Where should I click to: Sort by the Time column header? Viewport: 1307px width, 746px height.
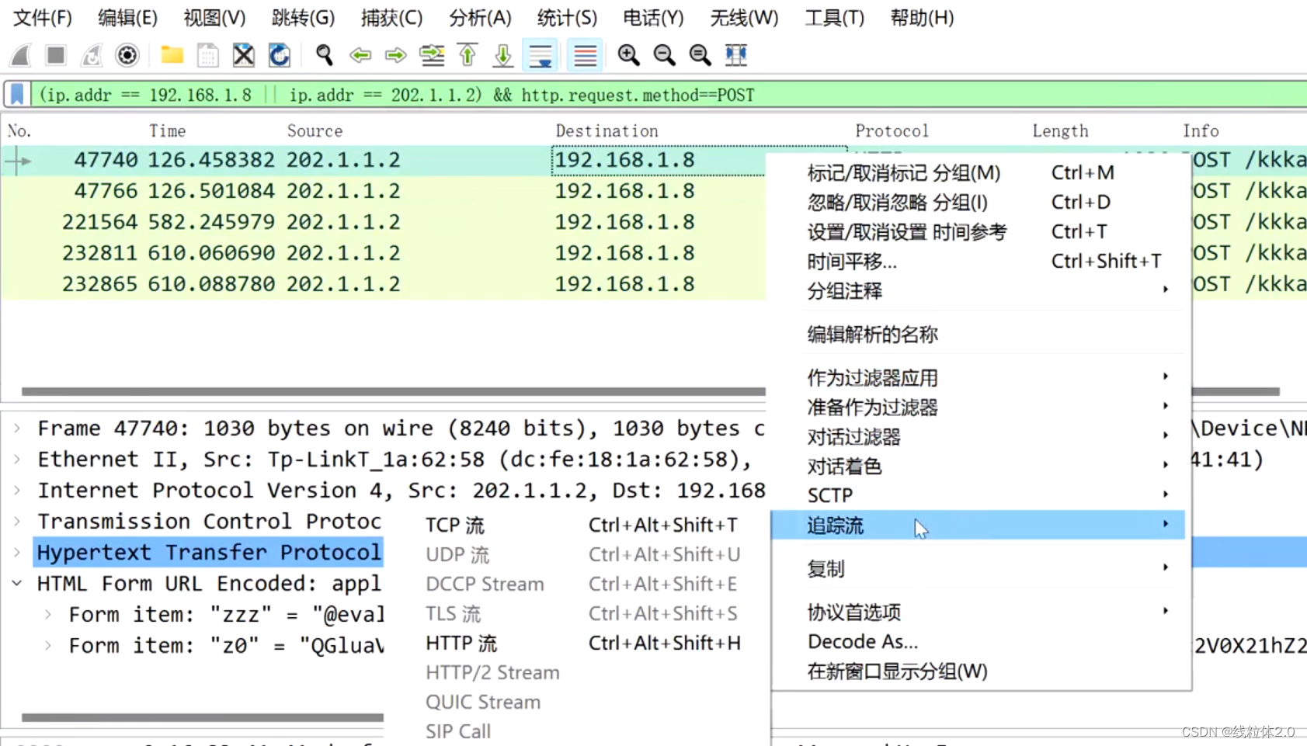(x=168, y=130)
